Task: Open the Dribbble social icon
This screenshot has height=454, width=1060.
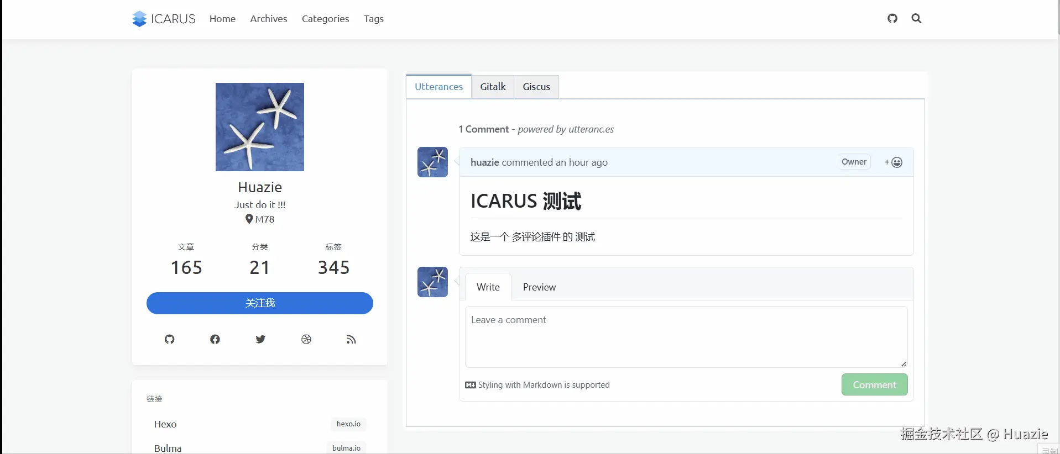Action: [306, 339]
